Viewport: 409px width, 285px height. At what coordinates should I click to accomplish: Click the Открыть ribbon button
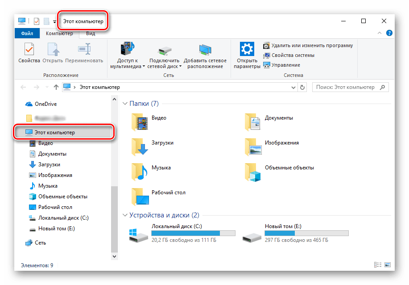tap(53, 53)
